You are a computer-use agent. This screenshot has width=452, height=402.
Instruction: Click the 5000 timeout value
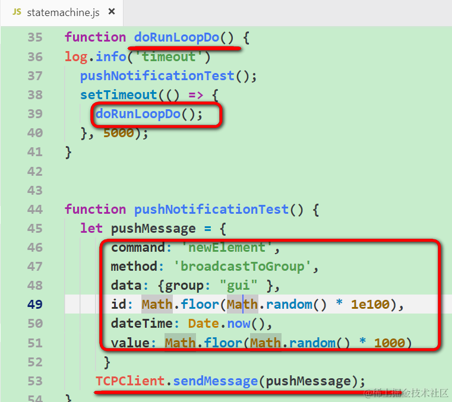(x=119, y=133)
